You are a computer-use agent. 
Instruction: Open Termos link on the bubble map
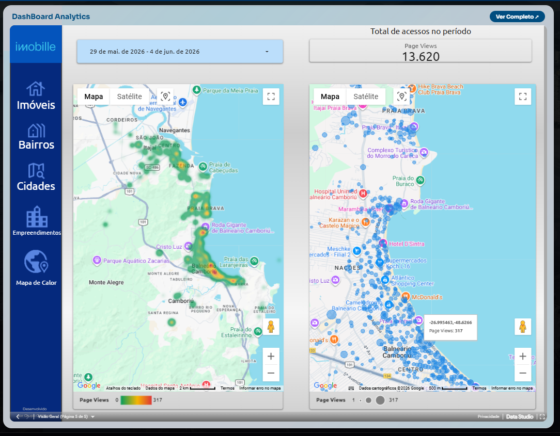click(479, 388)
